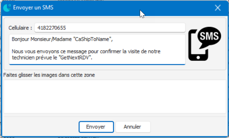Image resolution: width=229 pixels, height=138 pixels.
Task: Focus the Cellulaire phone number field
Action: point(110,28)
